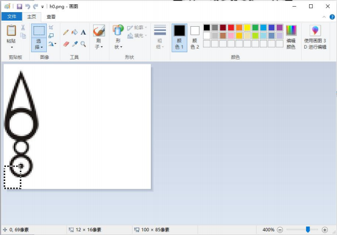Open the shape Fill dropdown
The image size is (337, 235).
coord(137,36)
